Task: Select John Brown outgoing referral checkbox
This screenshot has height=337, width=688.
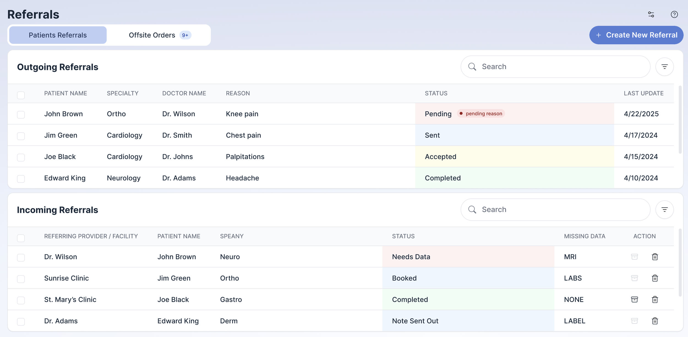Action: pos(21,115)
